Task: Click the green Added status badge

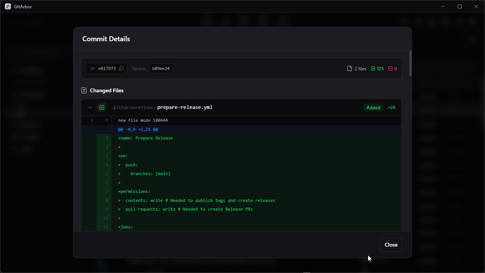Action: (x=373, y=107)
